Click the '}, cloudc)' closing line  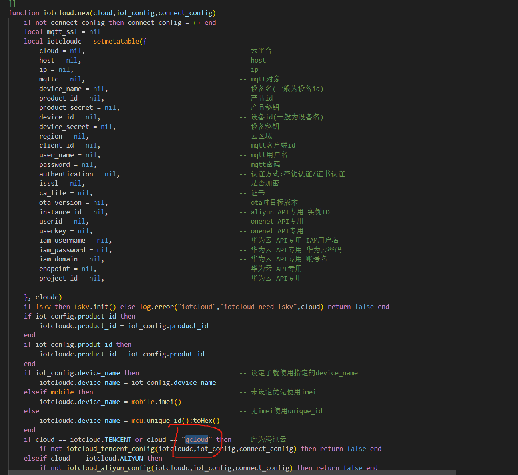43,297
